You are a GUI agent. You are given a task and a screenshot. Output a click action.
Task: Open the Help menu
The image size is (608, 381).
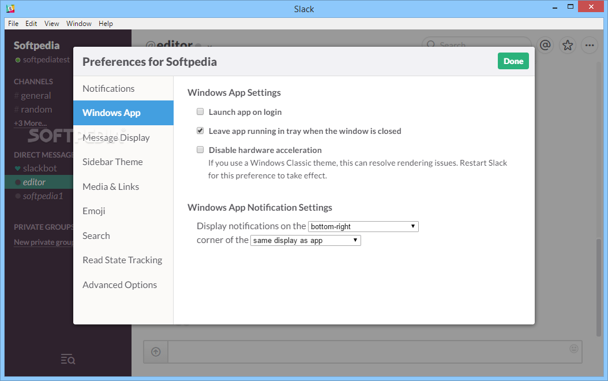(106, 24)
